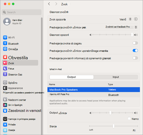Open Nadzorni center label

tap(17, 100)
